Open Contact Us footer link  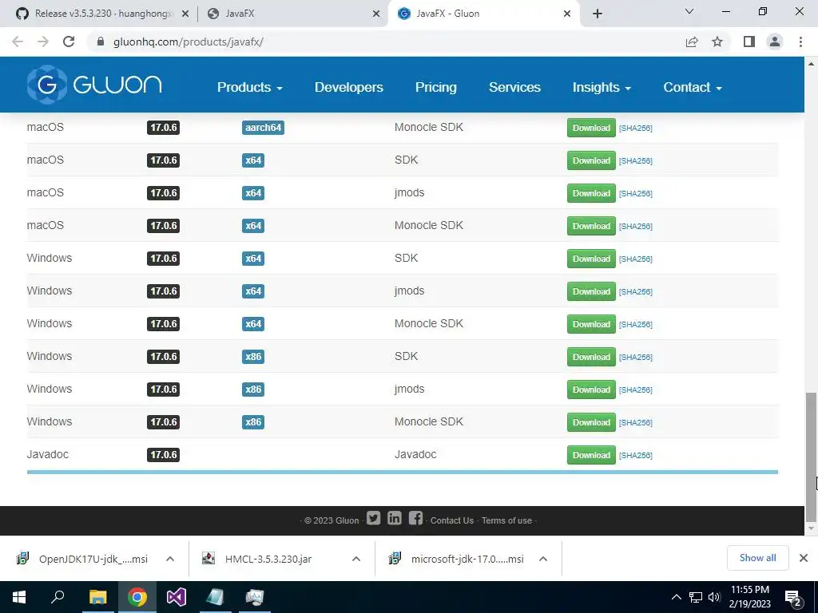pos(452,520)
